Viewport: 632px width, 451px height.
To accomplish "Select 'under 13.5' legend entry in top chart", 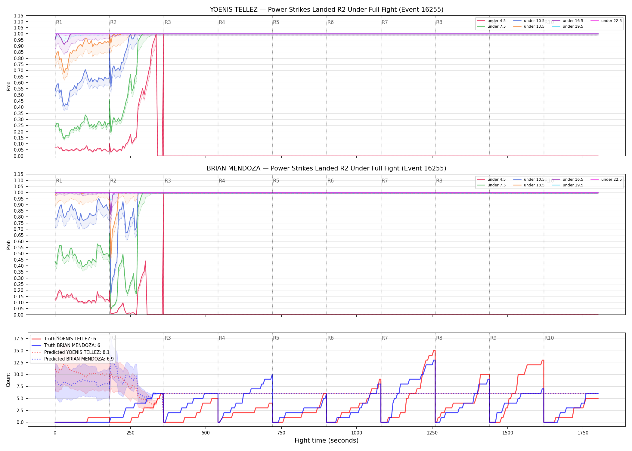I will pyautogui.click(x=529, y=26).
